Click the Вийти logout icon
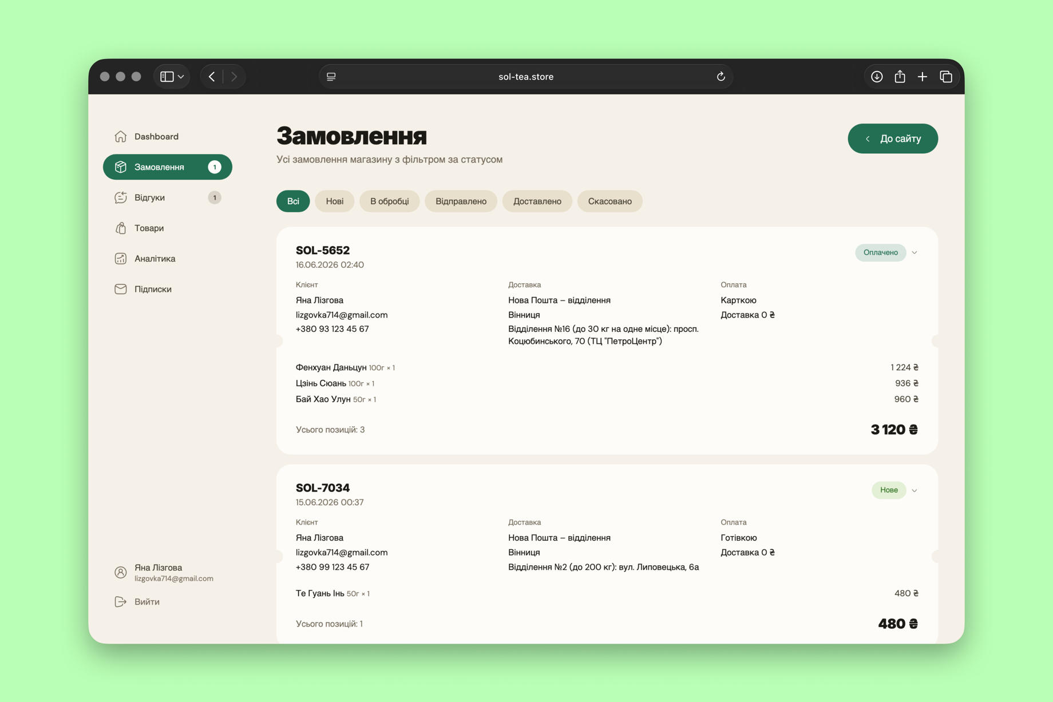 point(120,602)
